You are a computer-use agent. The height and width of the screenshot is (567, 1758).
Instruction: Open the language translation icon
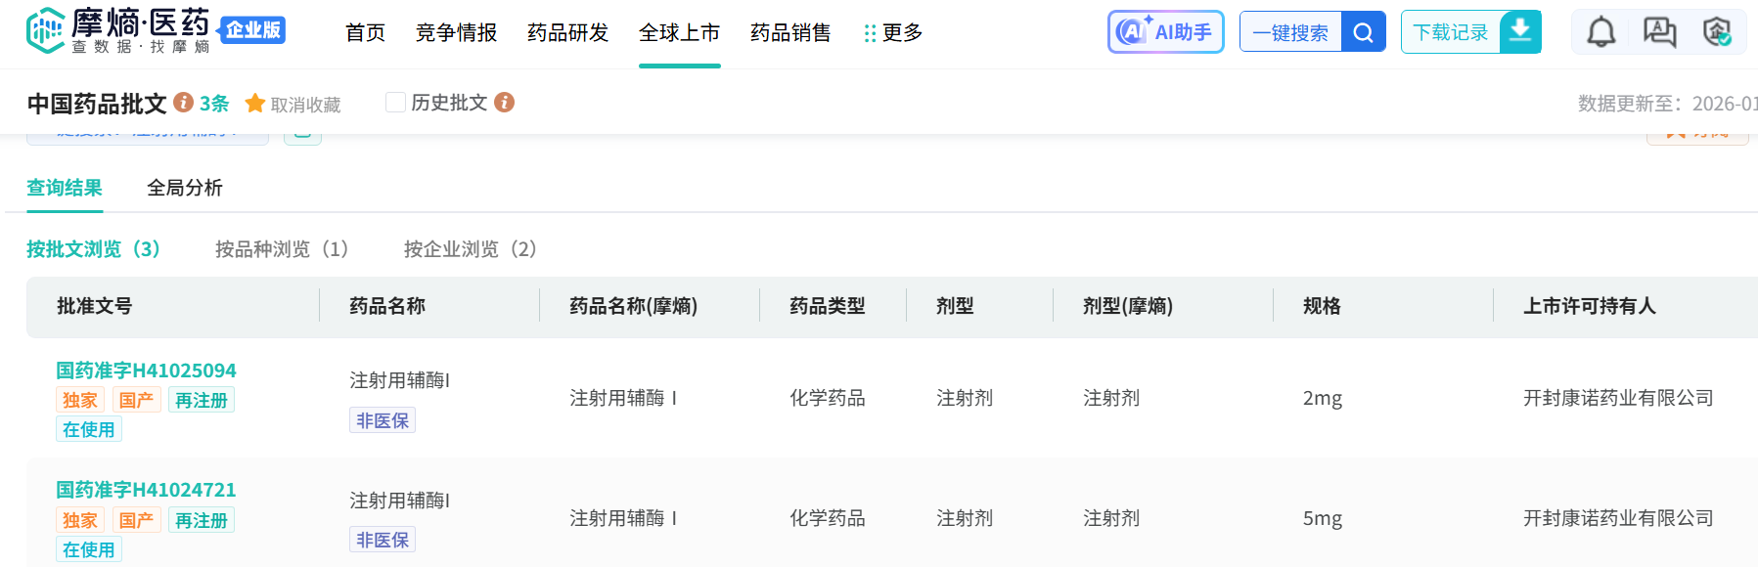1659,32
